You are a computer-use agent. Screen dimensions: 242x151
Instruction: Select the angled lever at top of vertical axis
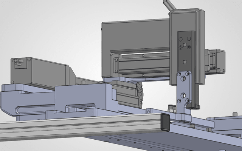point(169,5)
